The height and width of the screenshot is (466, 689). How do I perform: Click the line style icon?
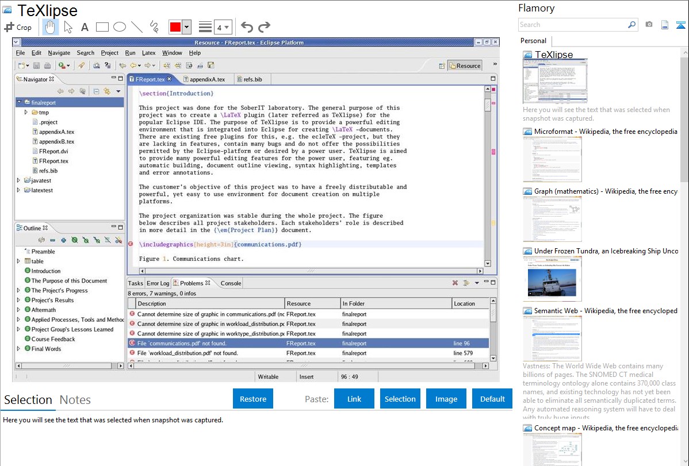click(205, 27)
